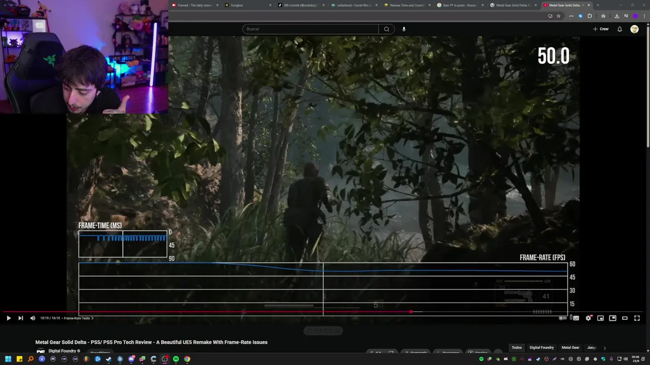Open the video settings gear
The image size is (650, 365).
[589, 318]
